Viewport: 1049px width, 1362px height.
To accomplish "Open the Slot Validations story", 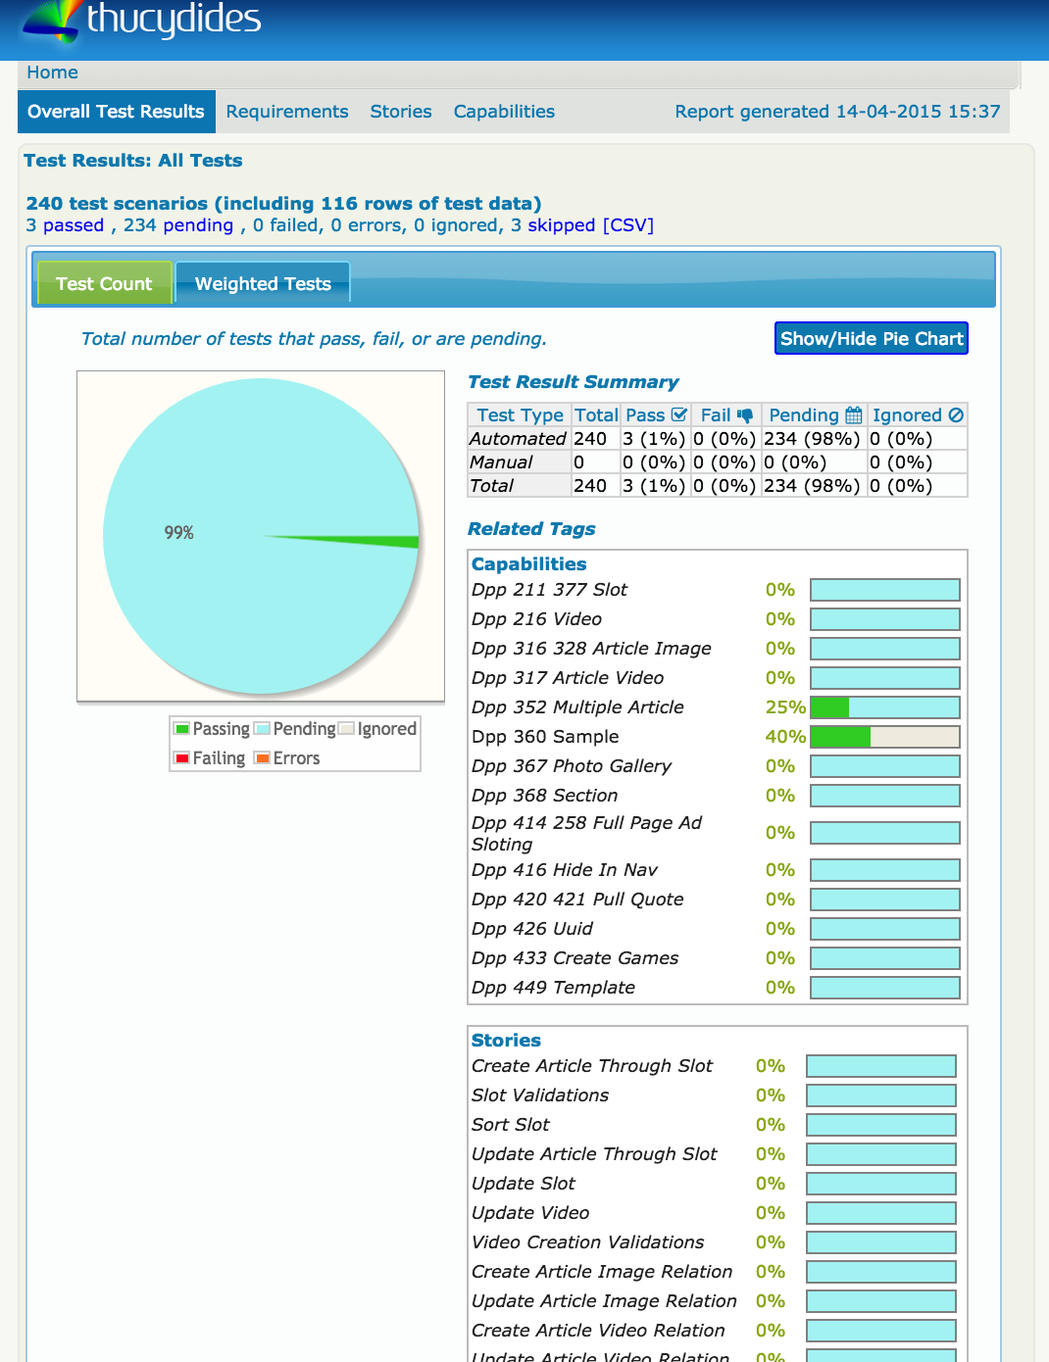I will click(540, 1095).
